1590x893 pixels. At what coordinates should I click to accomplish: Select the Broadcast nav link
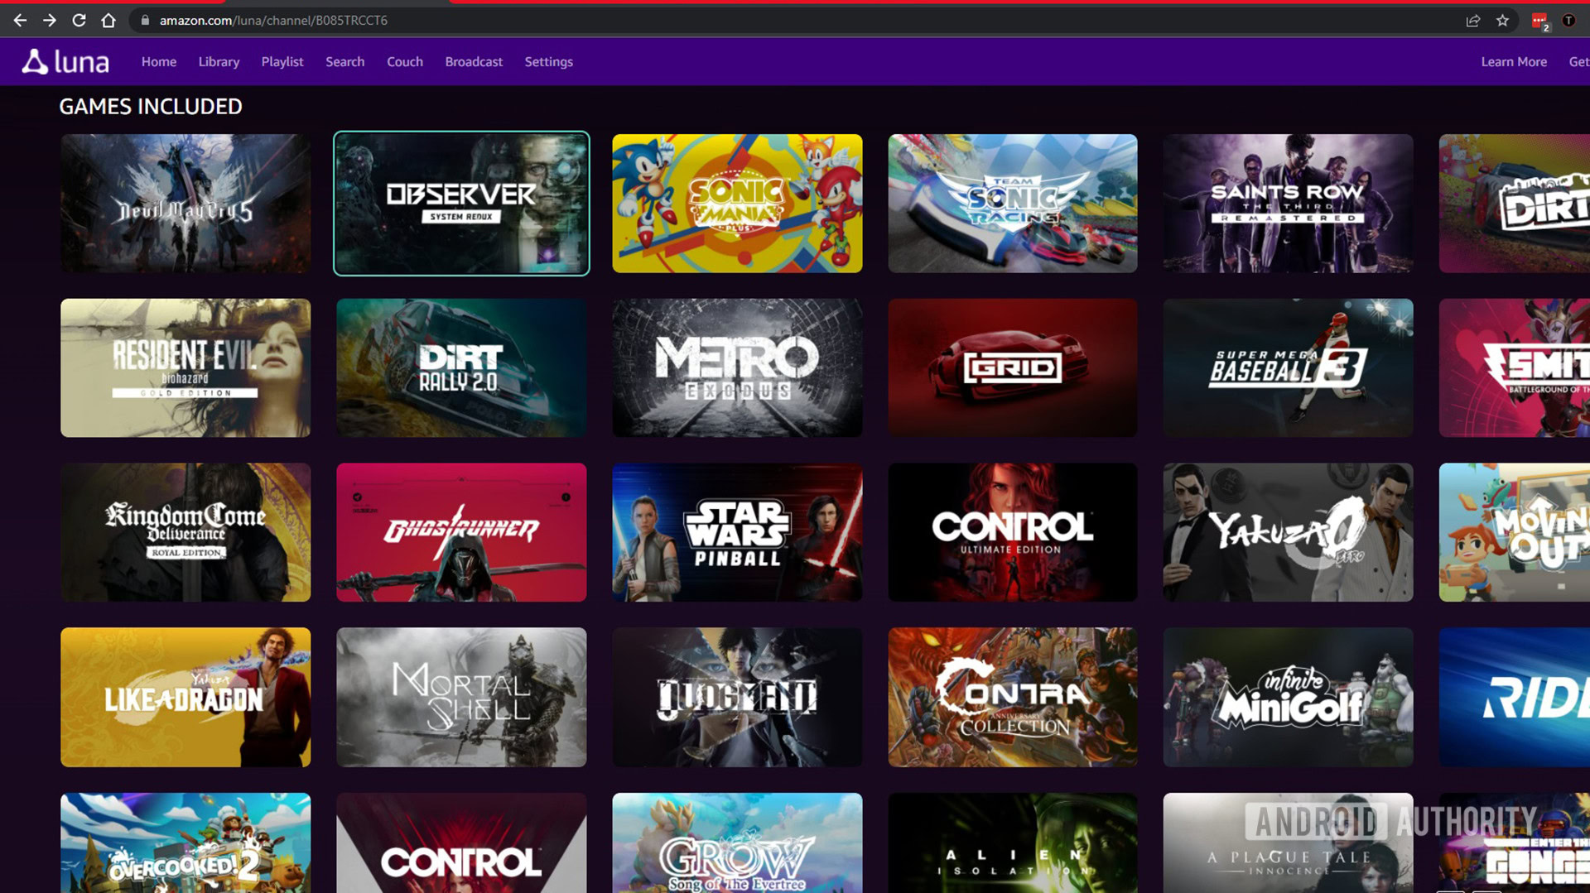pyautogui.click(x=474, y=62)
